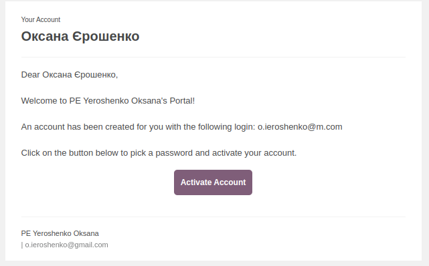Click PE Yeroshenko Oksana in the footer
The height and width of the screenshot is (266, 429).
[x=60, y=233]
